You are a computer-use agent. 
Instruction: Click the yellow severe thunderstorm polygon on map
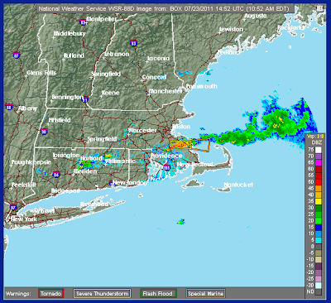[x=180, y=144]
